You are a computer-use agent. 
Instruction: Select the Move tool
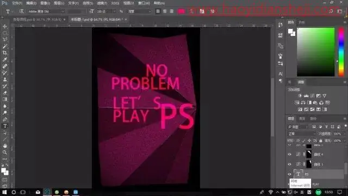coord(5,27)
